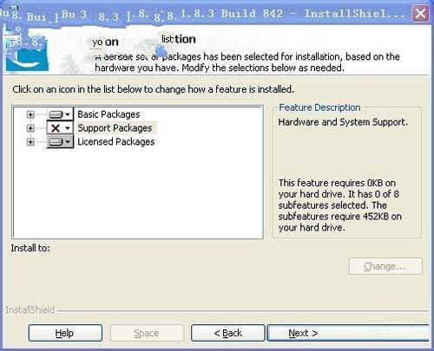Close the InstallShield wizard window

(420, 13)
